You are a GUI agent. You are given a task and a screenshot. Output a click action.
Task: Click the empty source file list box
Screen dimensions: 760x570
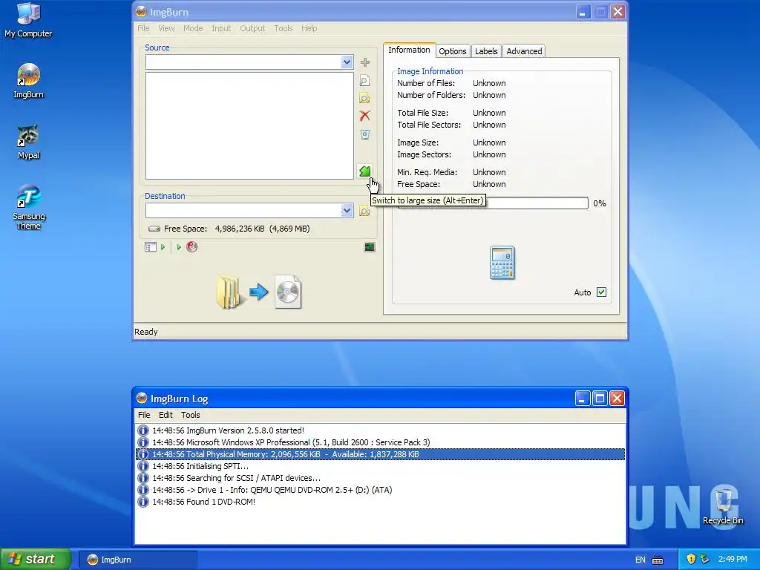249,125
